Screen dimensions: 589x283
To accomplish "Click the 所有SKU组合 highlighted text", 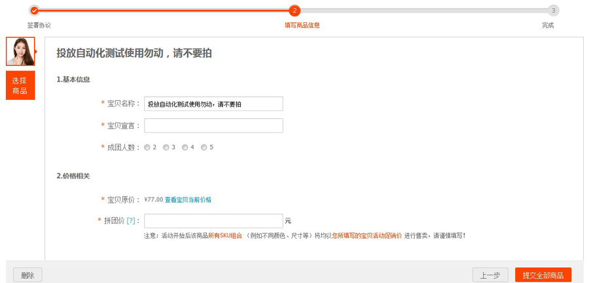I will (225, 236).
